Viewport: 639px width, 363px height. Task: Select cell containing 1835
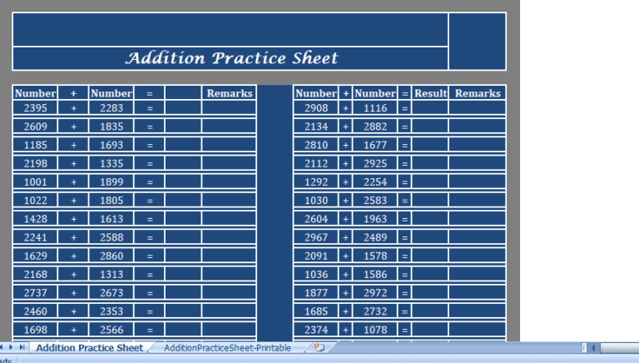(x=111, y=127)
